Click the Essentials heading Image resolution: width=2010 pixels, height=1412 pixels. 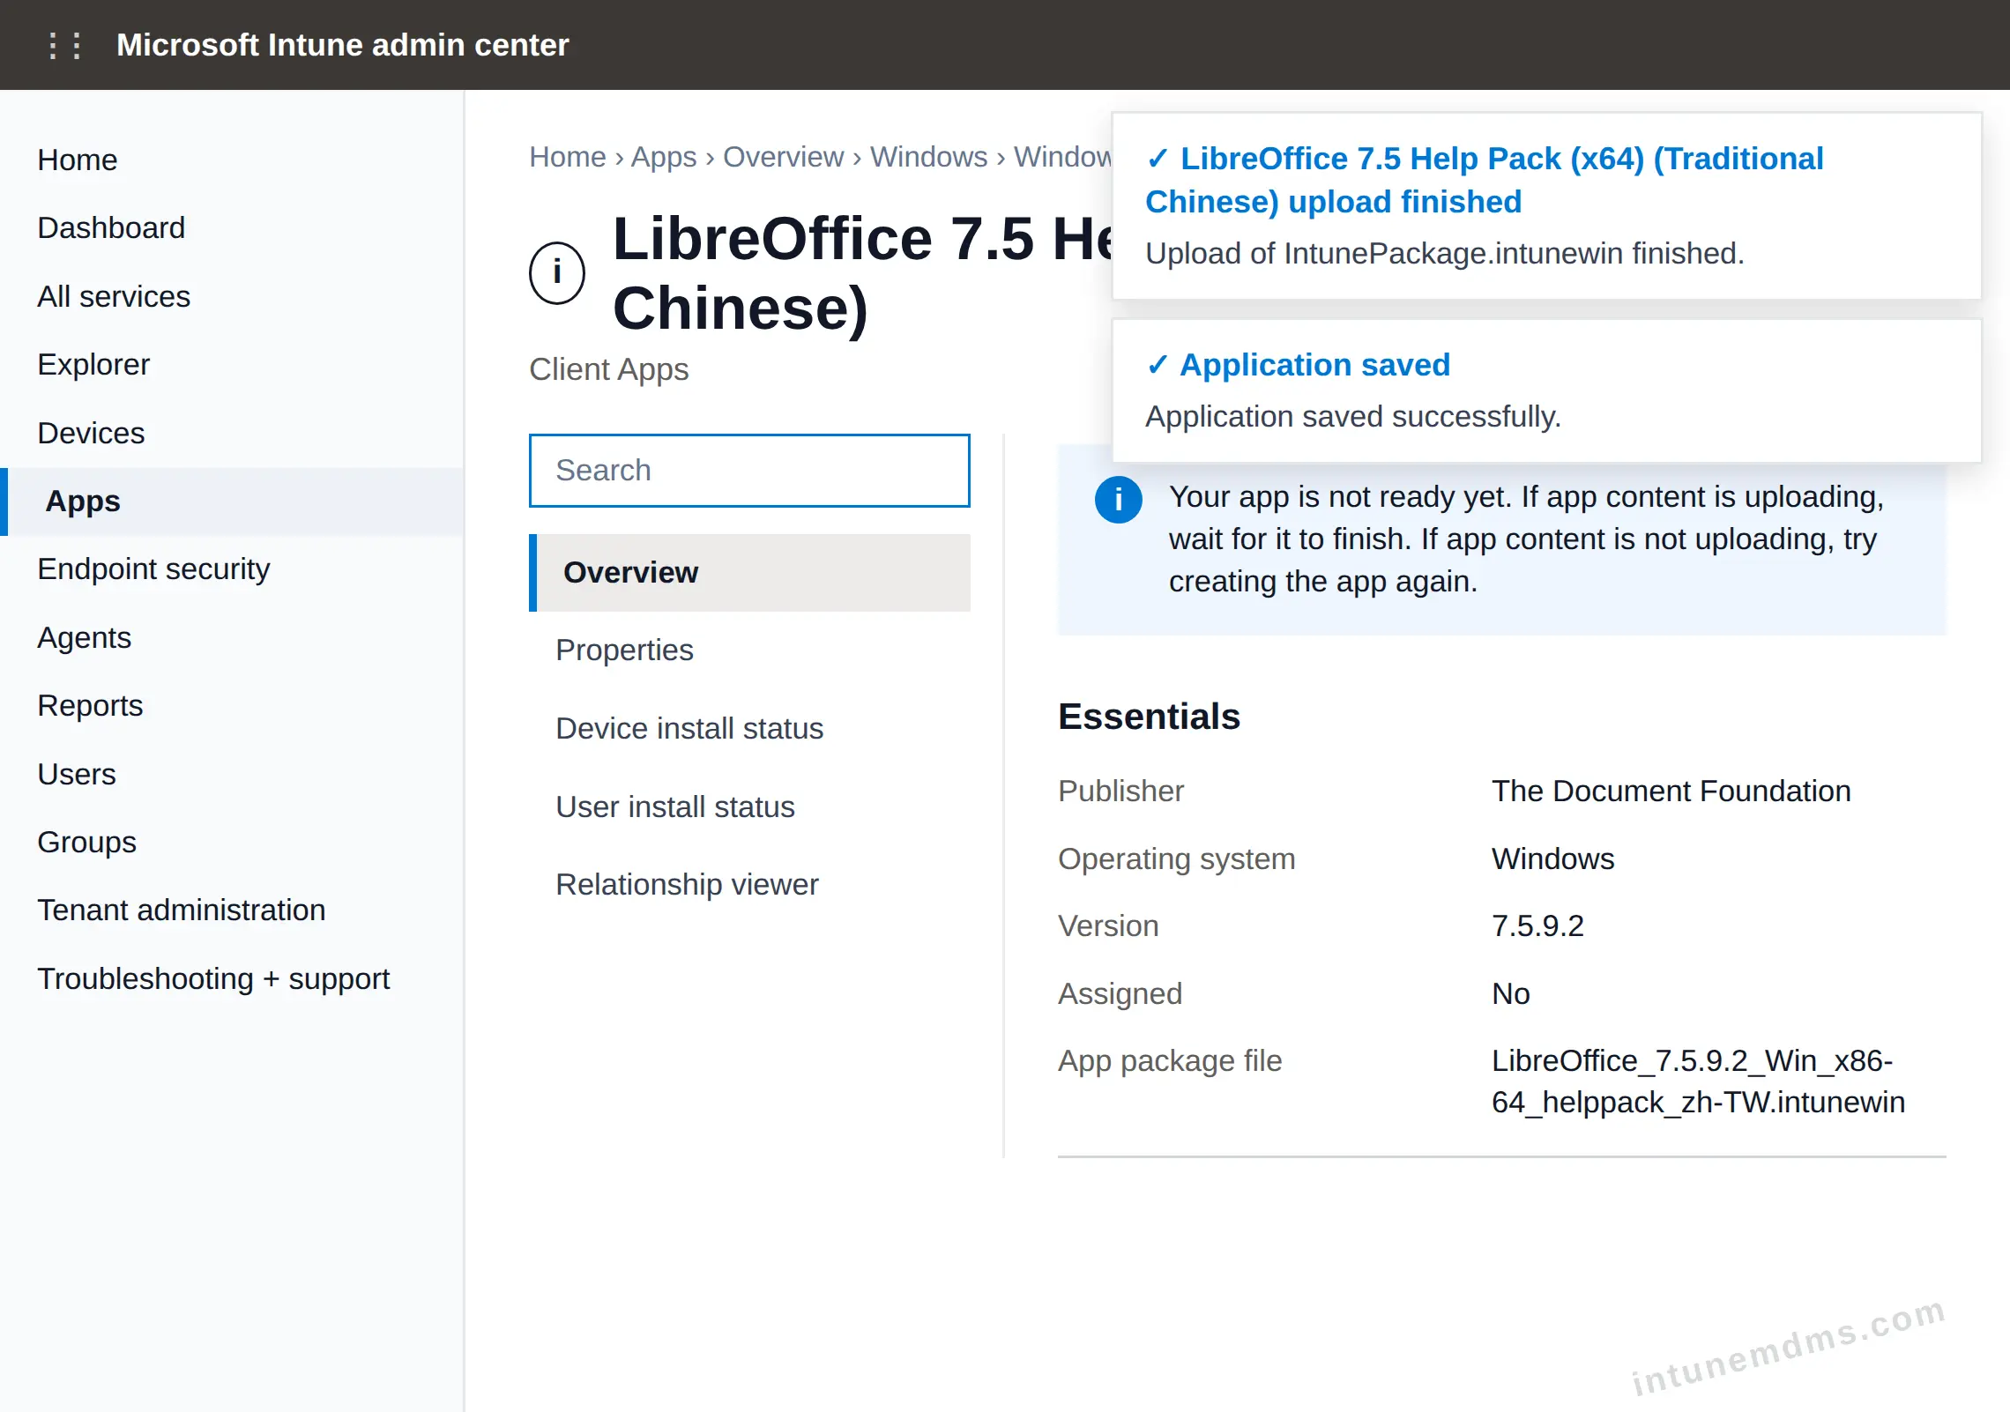coord(1149,717)
